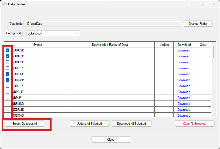Click the Change Folder button
Screen dimensions: 220x149
[198, 24]
